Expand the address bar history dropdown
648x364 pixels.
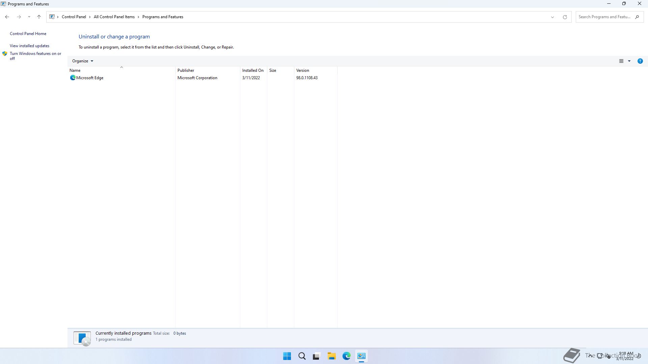point(552,17)
